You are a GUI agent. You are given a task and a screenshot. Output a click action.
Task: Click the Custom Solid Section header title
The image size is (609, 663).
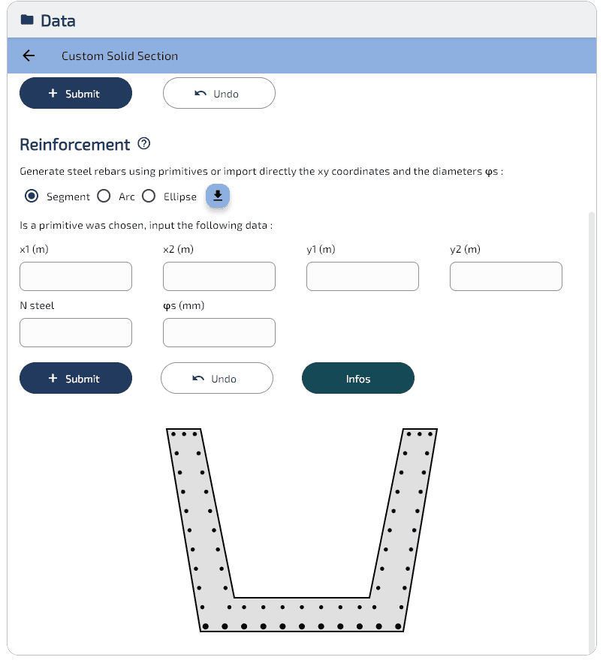(119, 56)
